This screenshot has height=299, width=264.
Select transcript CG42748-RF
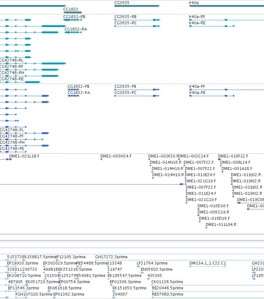[11, 67]
